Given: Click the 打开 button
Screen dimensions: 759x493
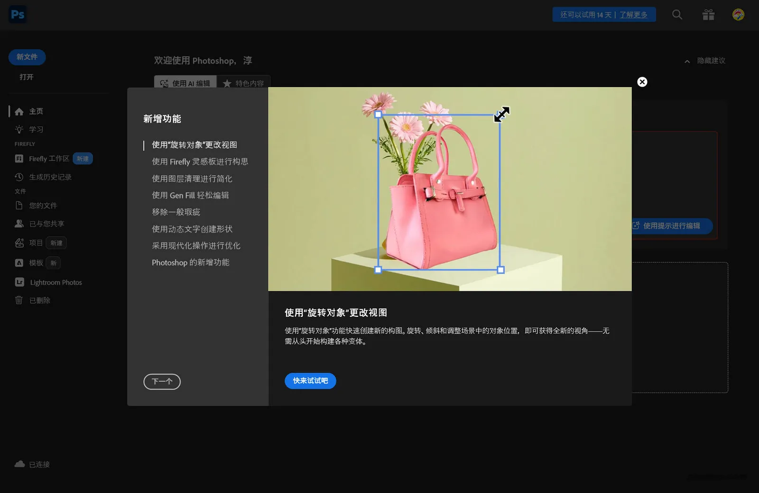Looking at the screenshot, I should point(27,77).
